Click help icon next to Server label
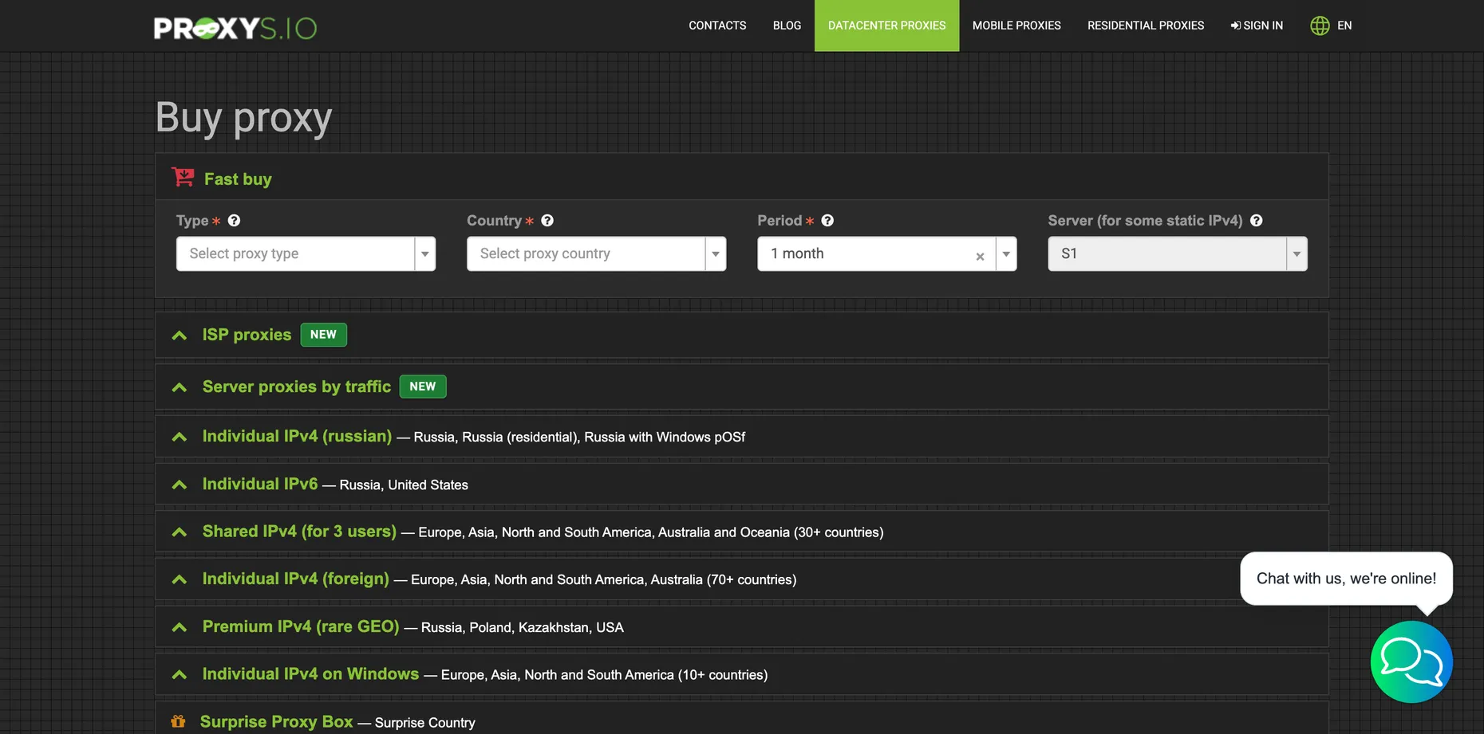The height and width of the screenshot is (734, 1484). 1257,221
